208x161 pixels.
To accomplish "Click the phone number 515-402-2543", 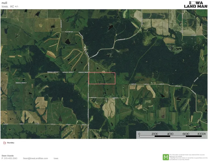I will (x=9, y=158).
